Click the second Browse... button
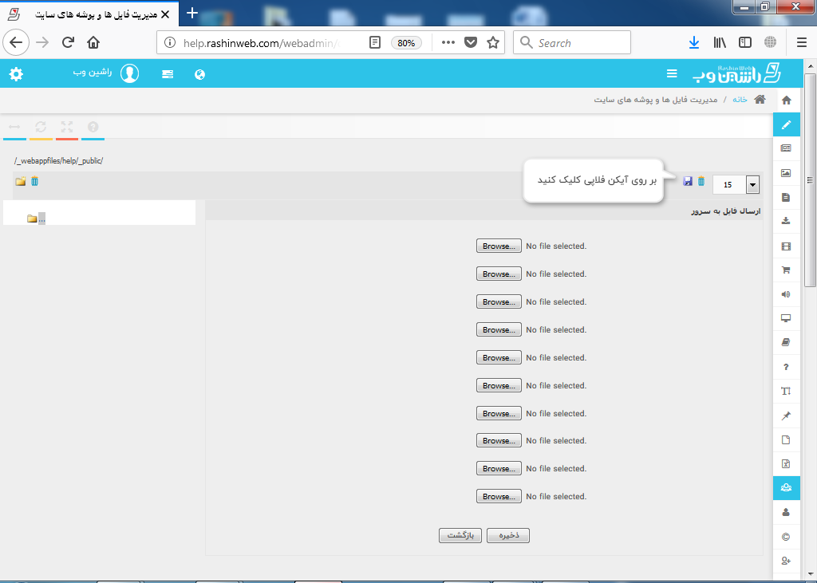The image size is (817, 583). tap(499, 274)
